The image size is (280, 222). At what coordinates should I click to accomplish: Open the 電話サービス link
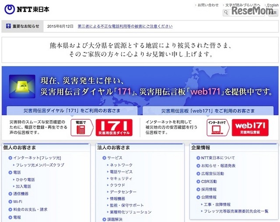click(121, 172)
